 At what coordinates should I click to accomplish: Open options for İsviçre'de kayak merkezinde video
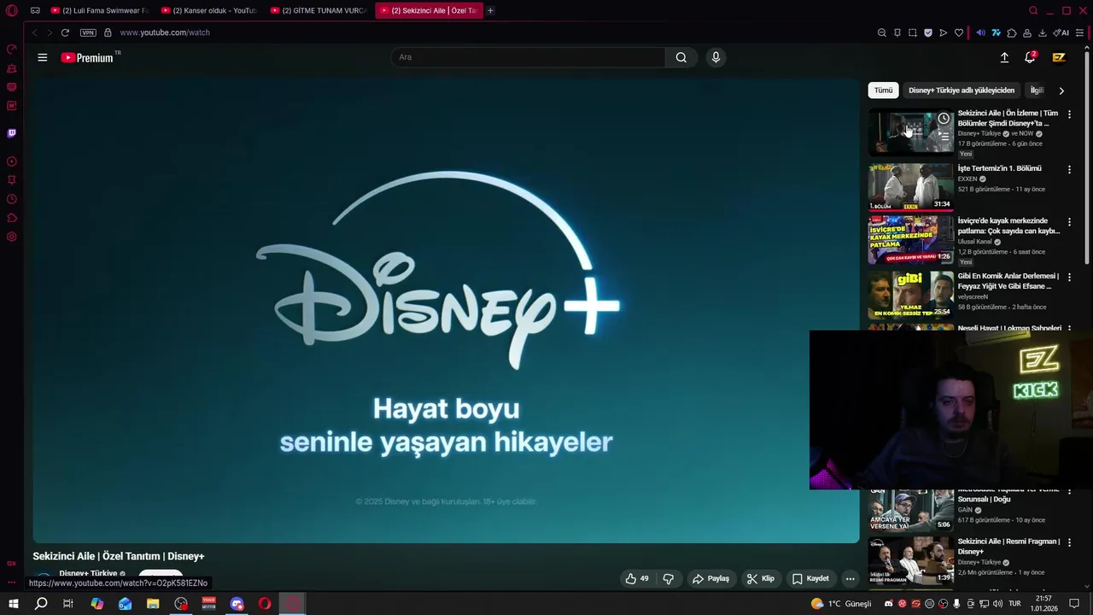coord(1069,222)
